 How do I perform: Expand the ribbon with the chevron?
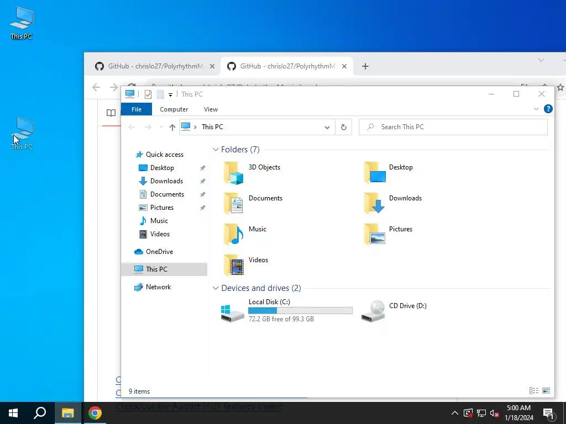click(x=536, y=109)
